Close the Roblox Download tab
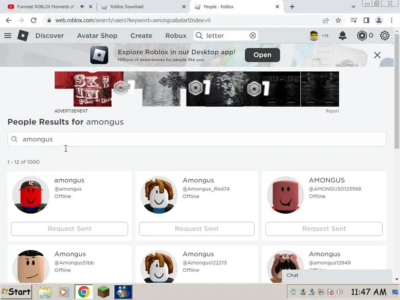 pos(184,7)
